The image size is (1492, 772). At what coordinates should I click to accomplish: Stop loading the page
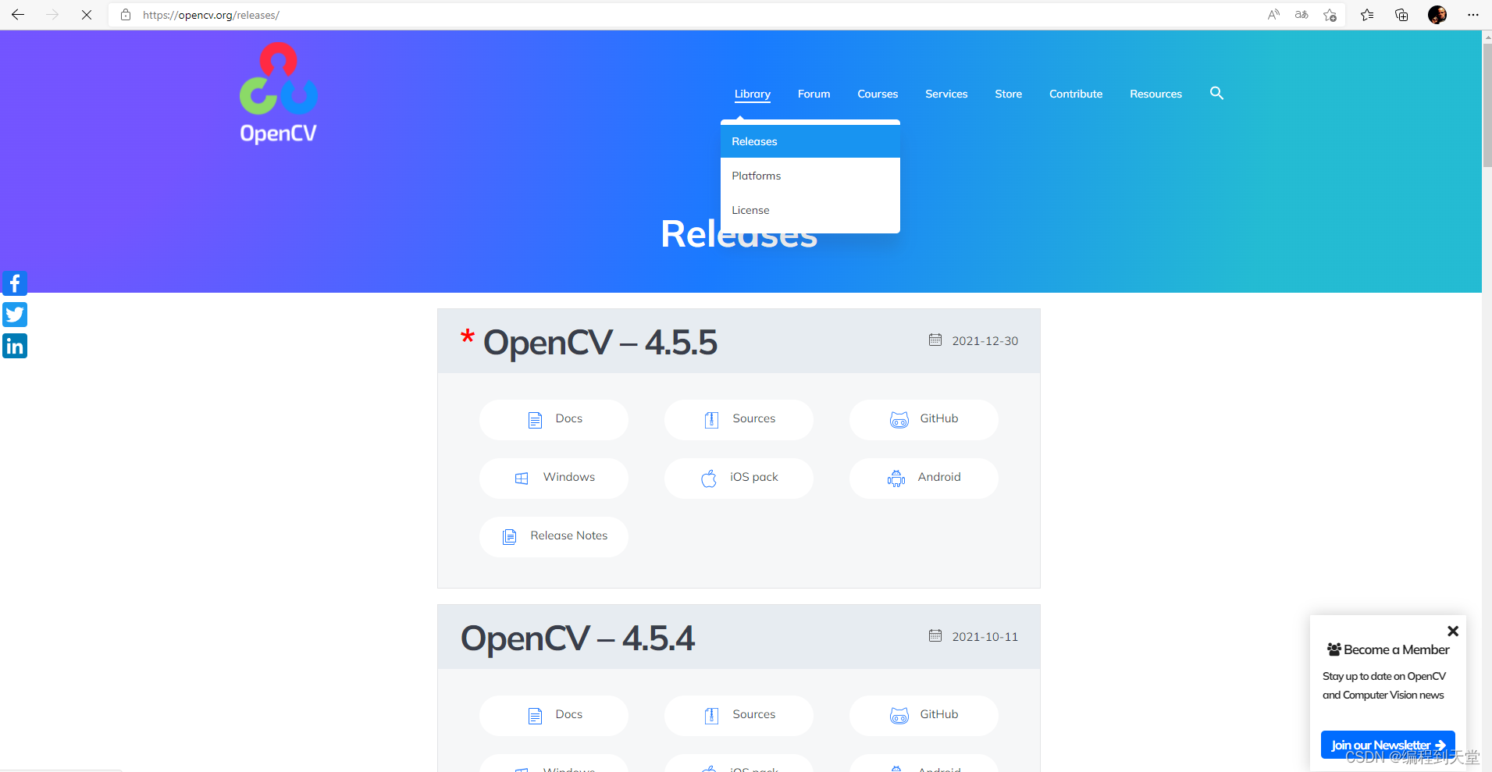87,15
